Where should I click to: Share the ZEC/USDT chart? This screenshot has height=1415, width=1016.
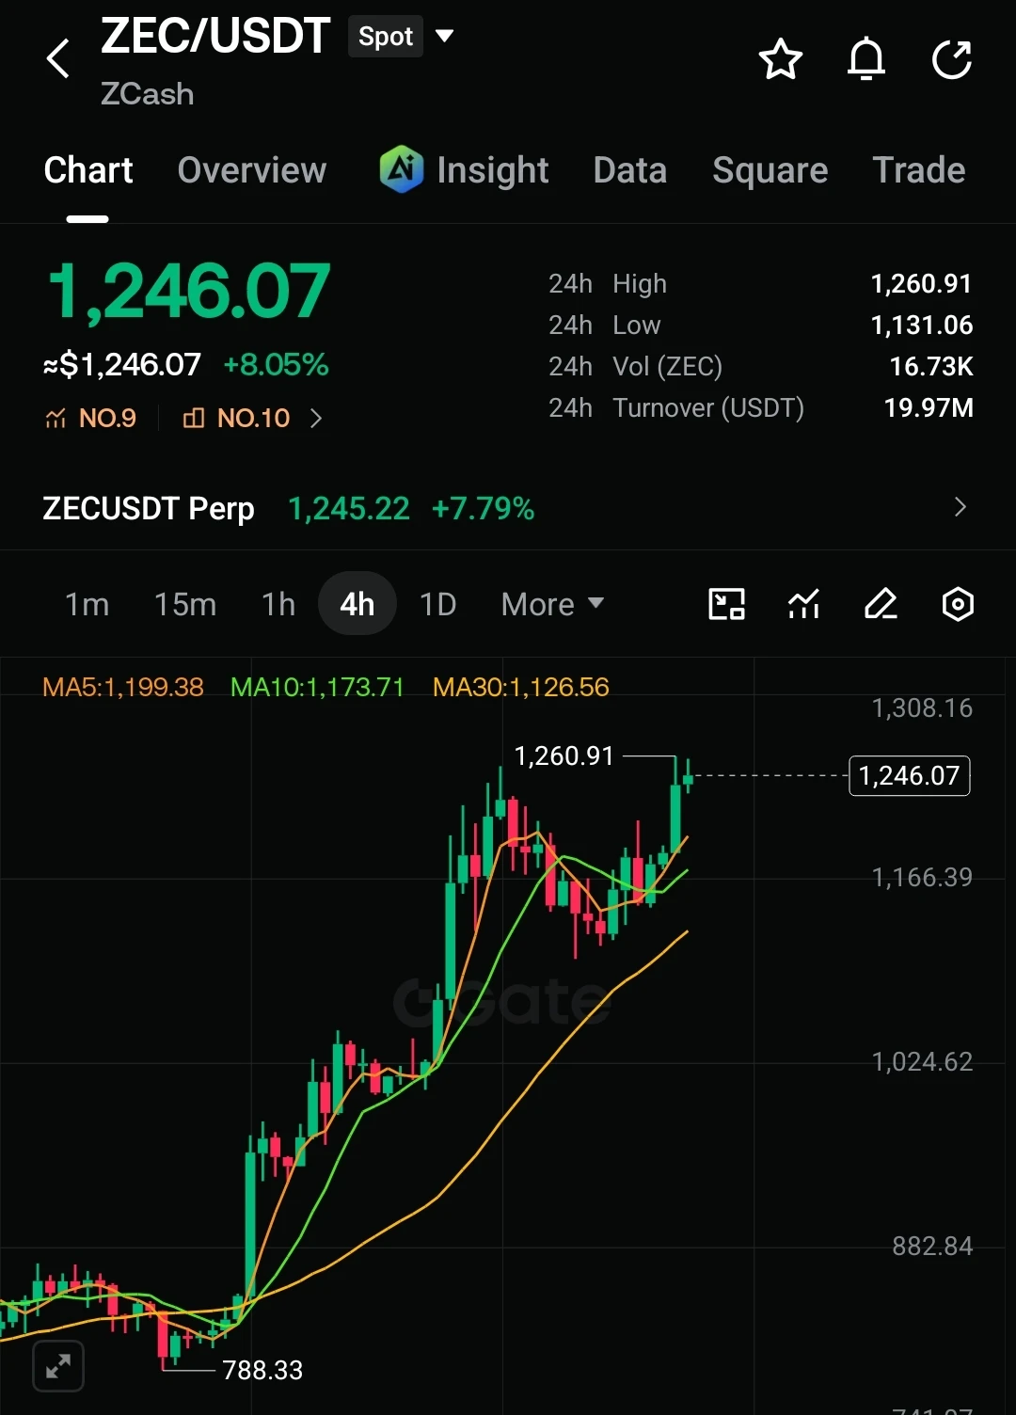tap(952, 59)
